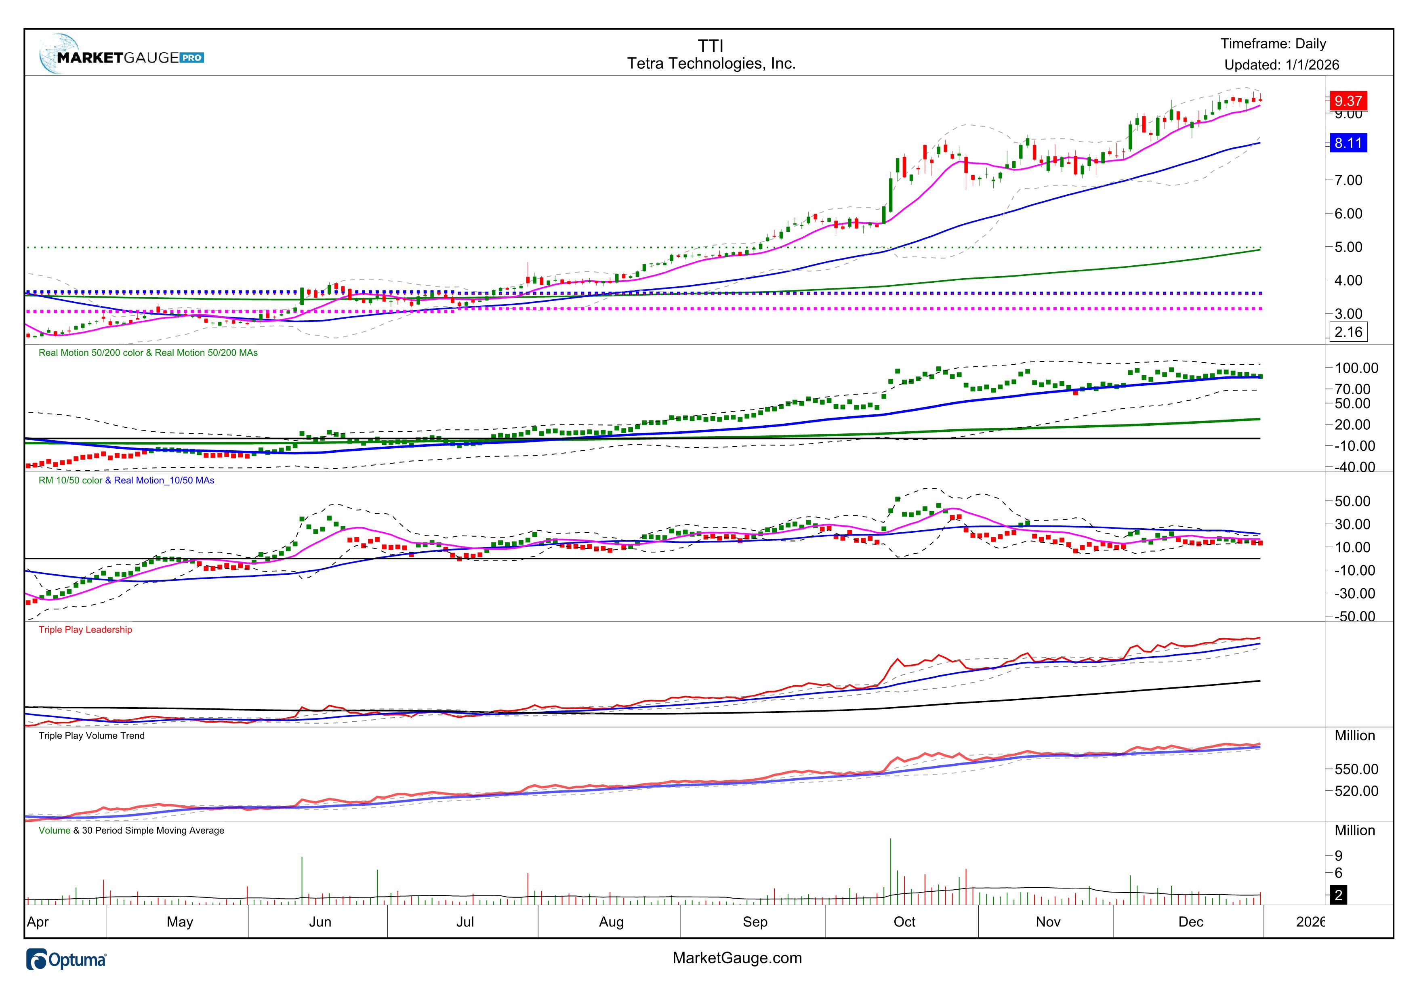Click the PRO badge in logo
This screenshot has width=1417, height=1002.
pyautogui.click(x=192, y=57)
